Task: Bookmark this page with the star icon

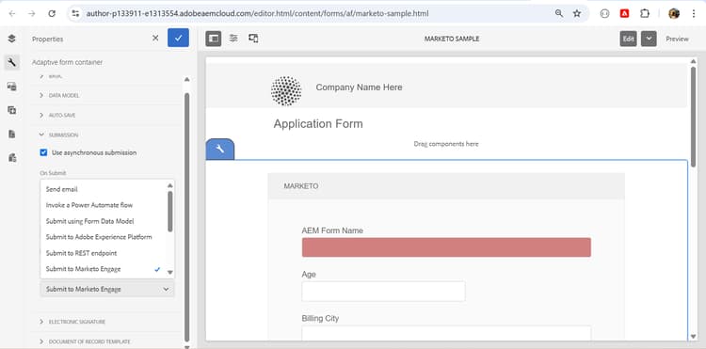Action: [x=577, y=13]
